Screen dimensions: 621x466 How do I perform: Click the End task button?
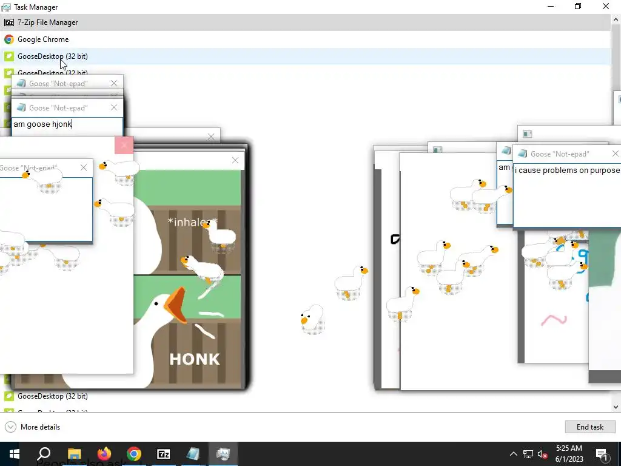[x=589, y=427]
